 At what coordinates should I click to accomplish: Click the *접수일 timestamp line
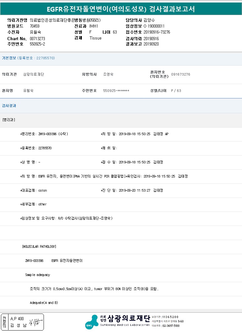point(132,162)
